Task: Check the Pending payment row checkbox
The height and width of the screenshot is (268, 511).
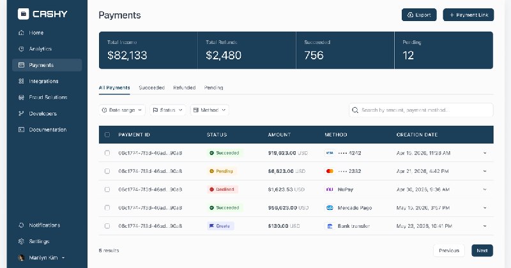Action: pyautogui.click(x=107, y=171)
